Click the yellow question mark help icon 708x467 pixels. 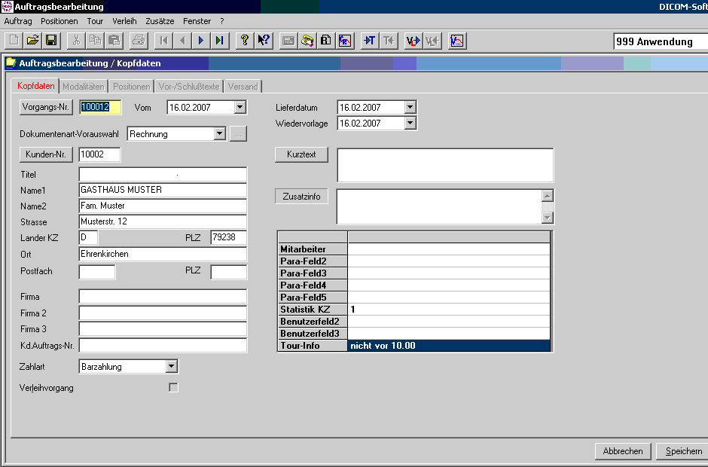(244, 41)
